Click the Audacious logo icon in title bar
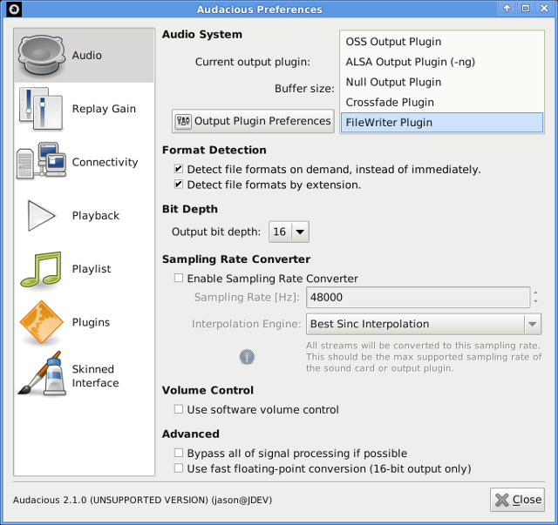 tap(14, 9)
